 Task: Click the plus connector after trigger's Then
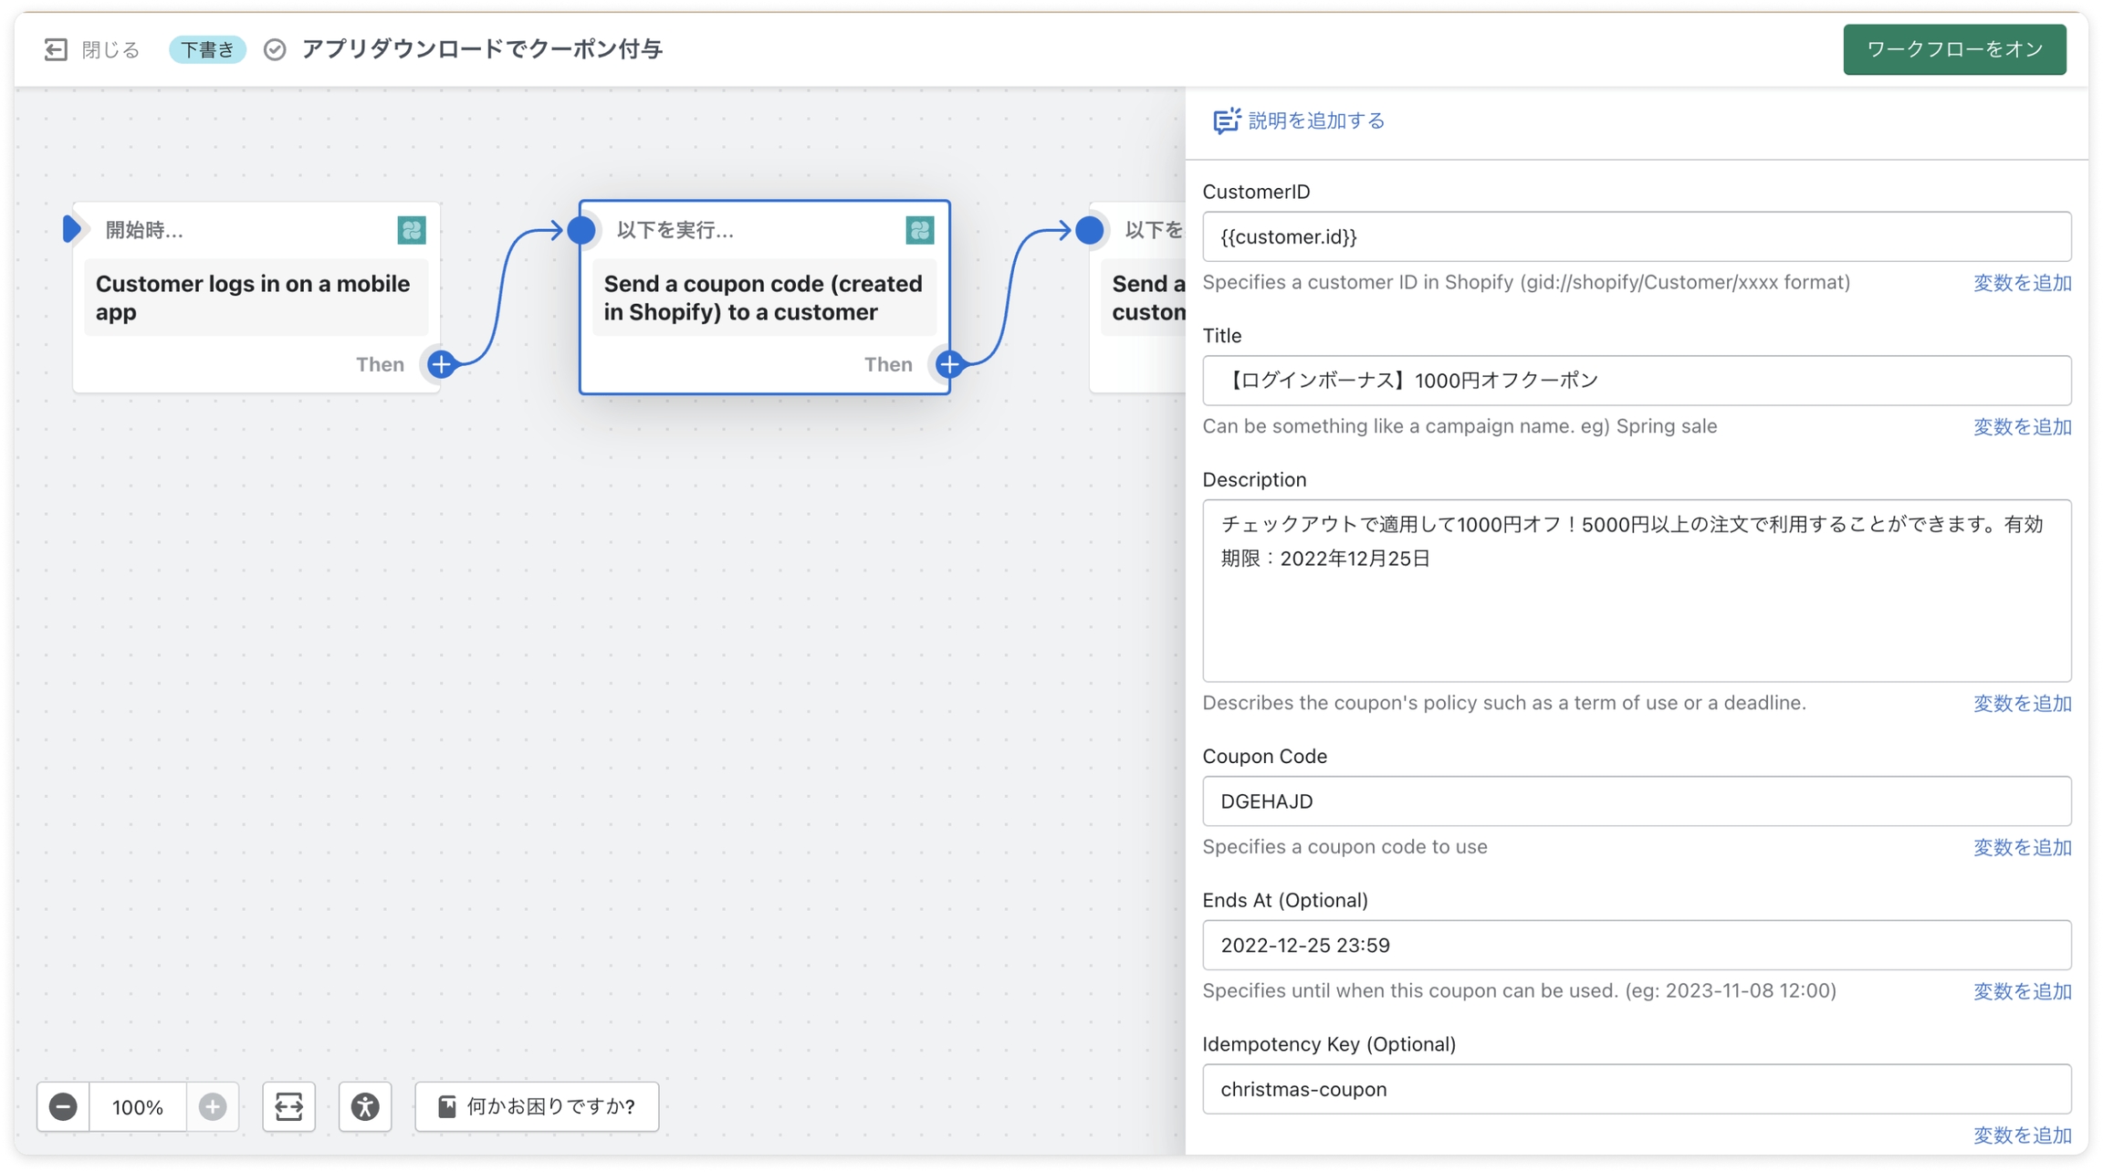[x=442, y=364]
